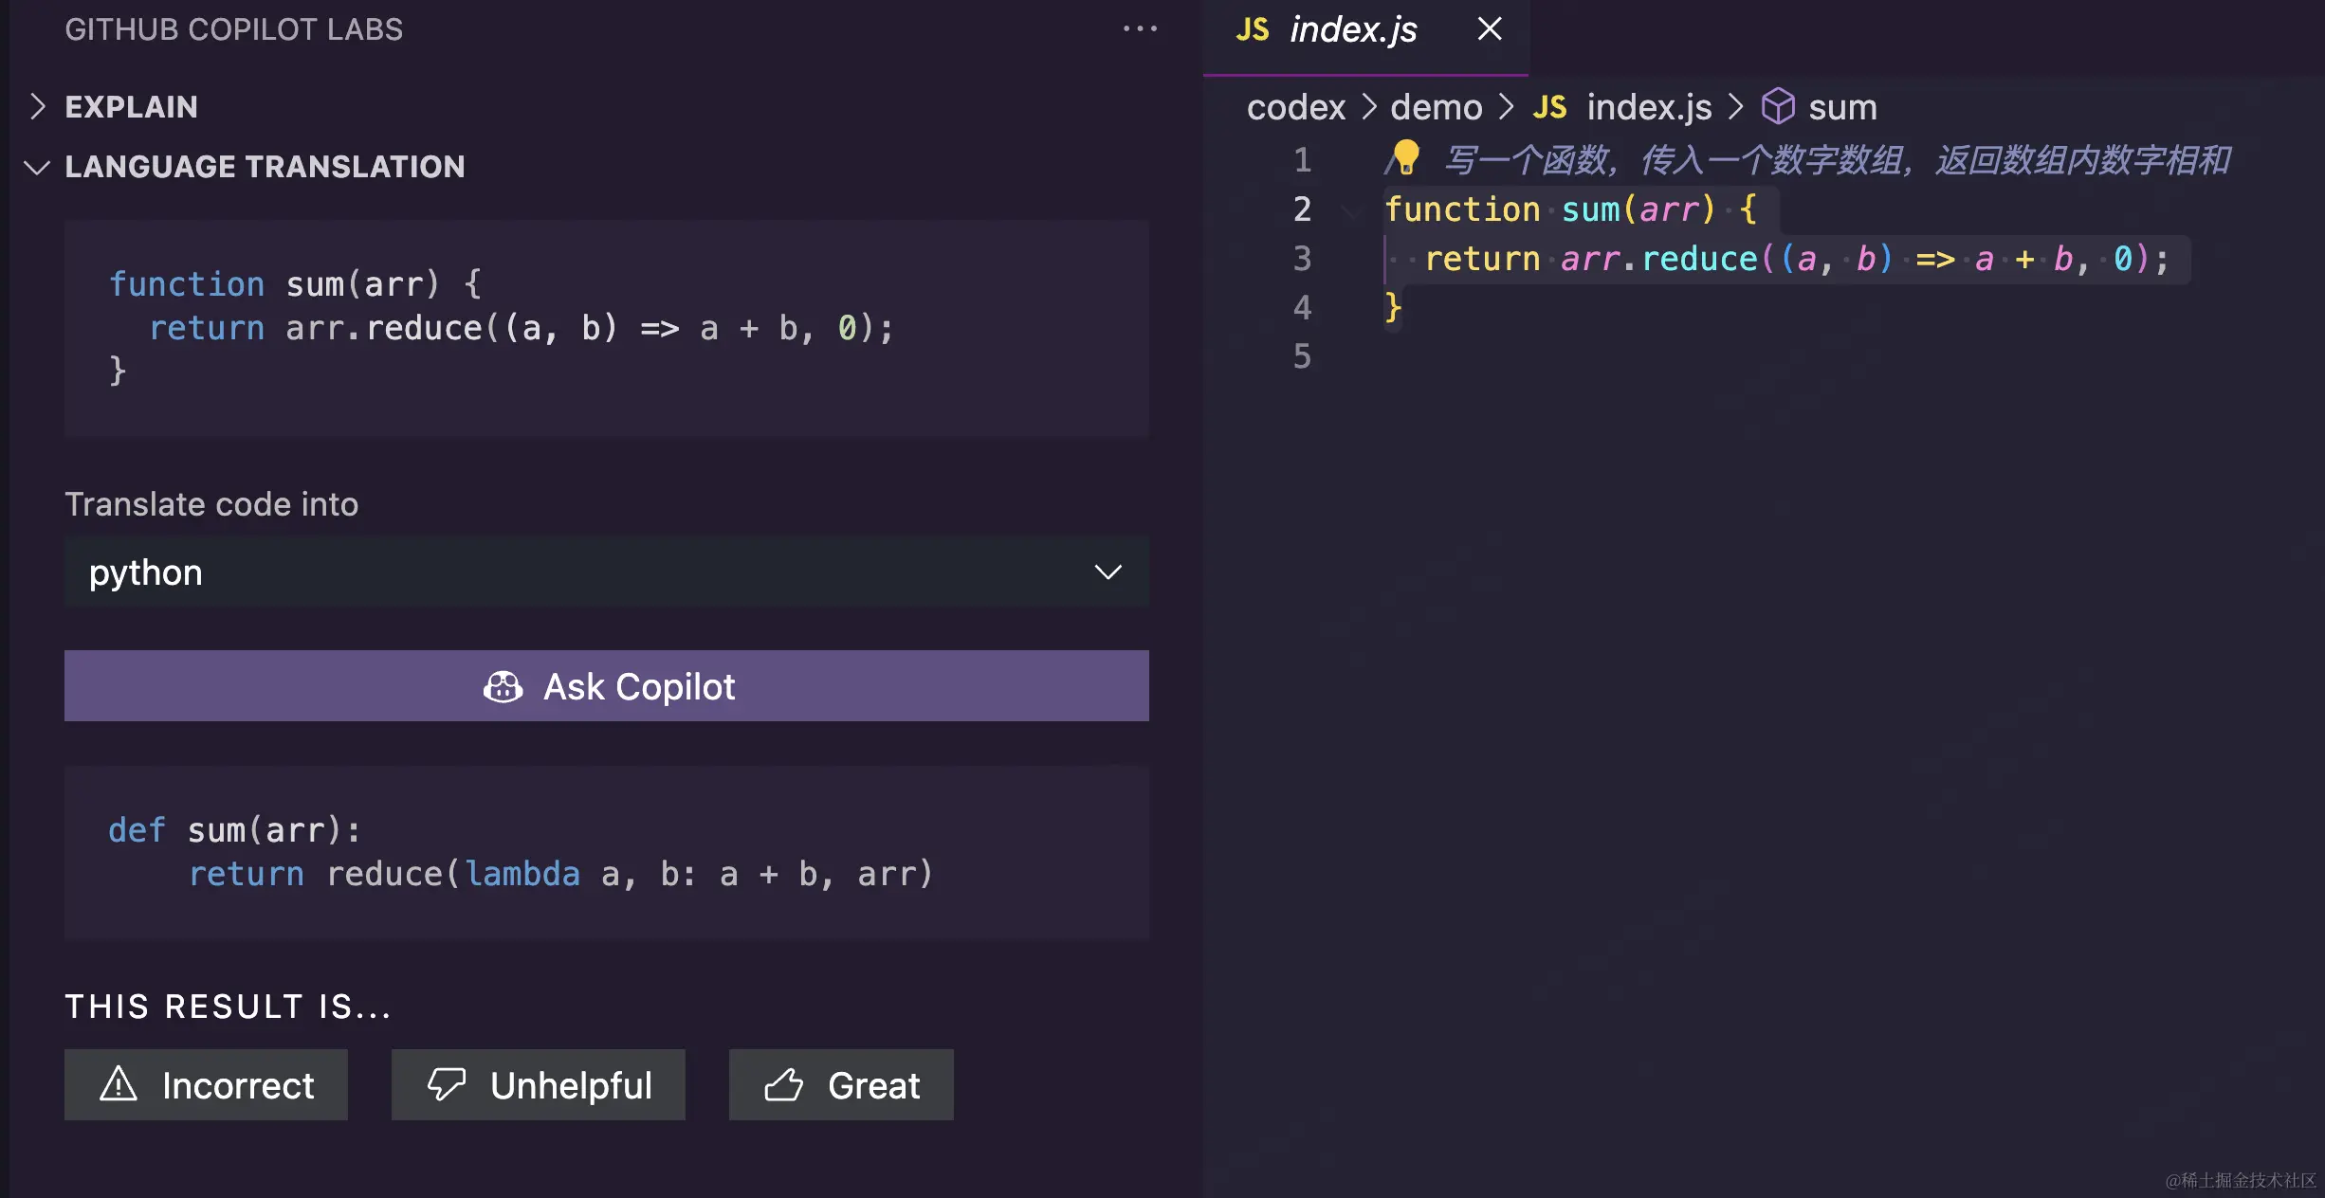Select the index.js editor tab
This screenshot has height=1198, width=2325.
coord(1352,29)
